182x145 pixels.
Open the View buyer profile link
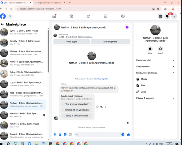101,79
